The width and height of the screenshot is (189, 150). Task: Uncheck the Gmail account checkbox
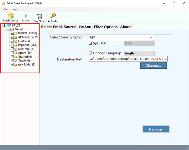tap(9, 29)
